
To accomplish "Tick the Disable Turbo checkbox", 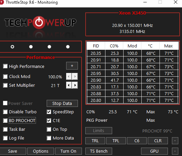I will coord(5,112).
